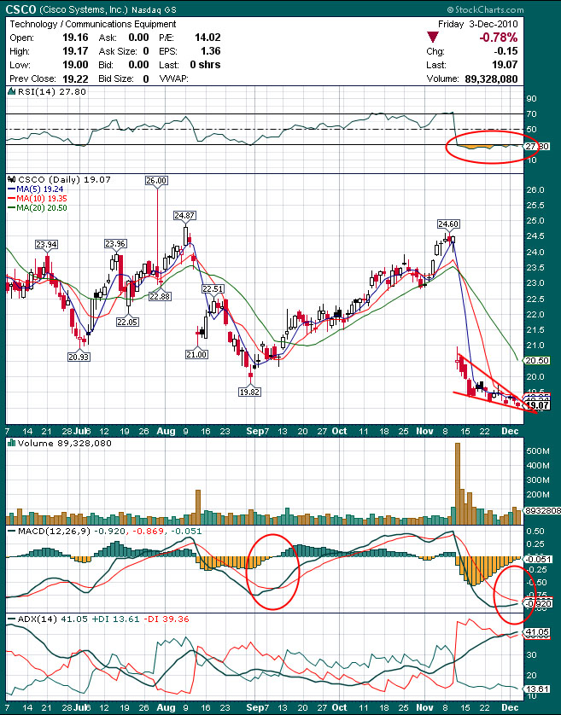
Task: Click the 500M volume axis label
Action: point(537,451)
